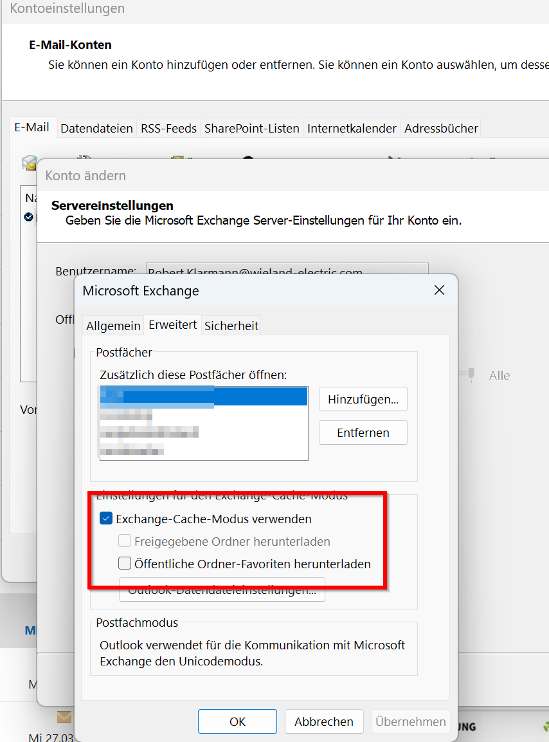Click the new mail envelope icon in Kontoeinstellungen
This screenshot has height=742, width=549.
point(30,162)
